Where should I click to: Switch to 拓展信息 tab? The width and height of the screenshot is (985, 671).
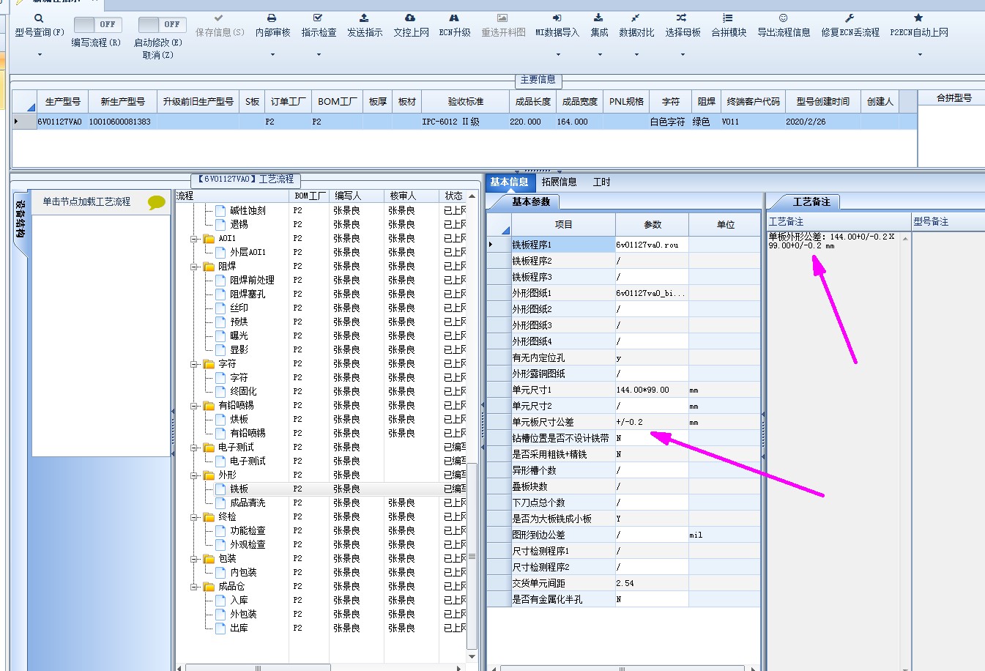[x=560, y=182]
